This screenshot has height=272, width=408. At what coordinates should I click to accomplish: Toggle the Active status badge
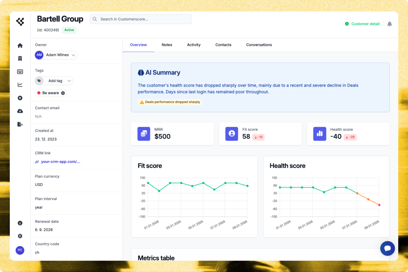coord(69,30)
